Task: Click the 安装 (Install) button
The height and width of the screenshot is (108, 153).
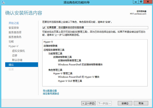Action: (x=125, y=103)
